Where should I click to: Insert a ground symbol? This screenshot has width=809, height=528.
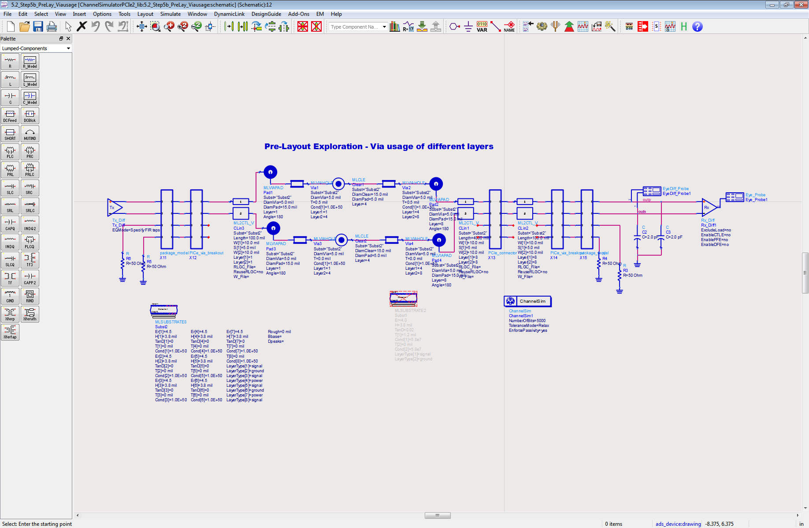468,27
